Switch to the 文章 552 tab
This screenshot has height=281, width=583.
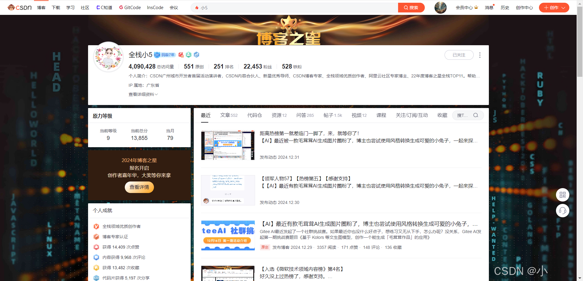[229, 115]
